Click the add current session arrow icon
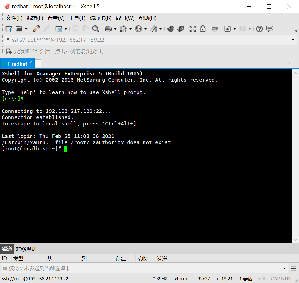This screenshot has height=283, width=299. click(x=9, y=51)
